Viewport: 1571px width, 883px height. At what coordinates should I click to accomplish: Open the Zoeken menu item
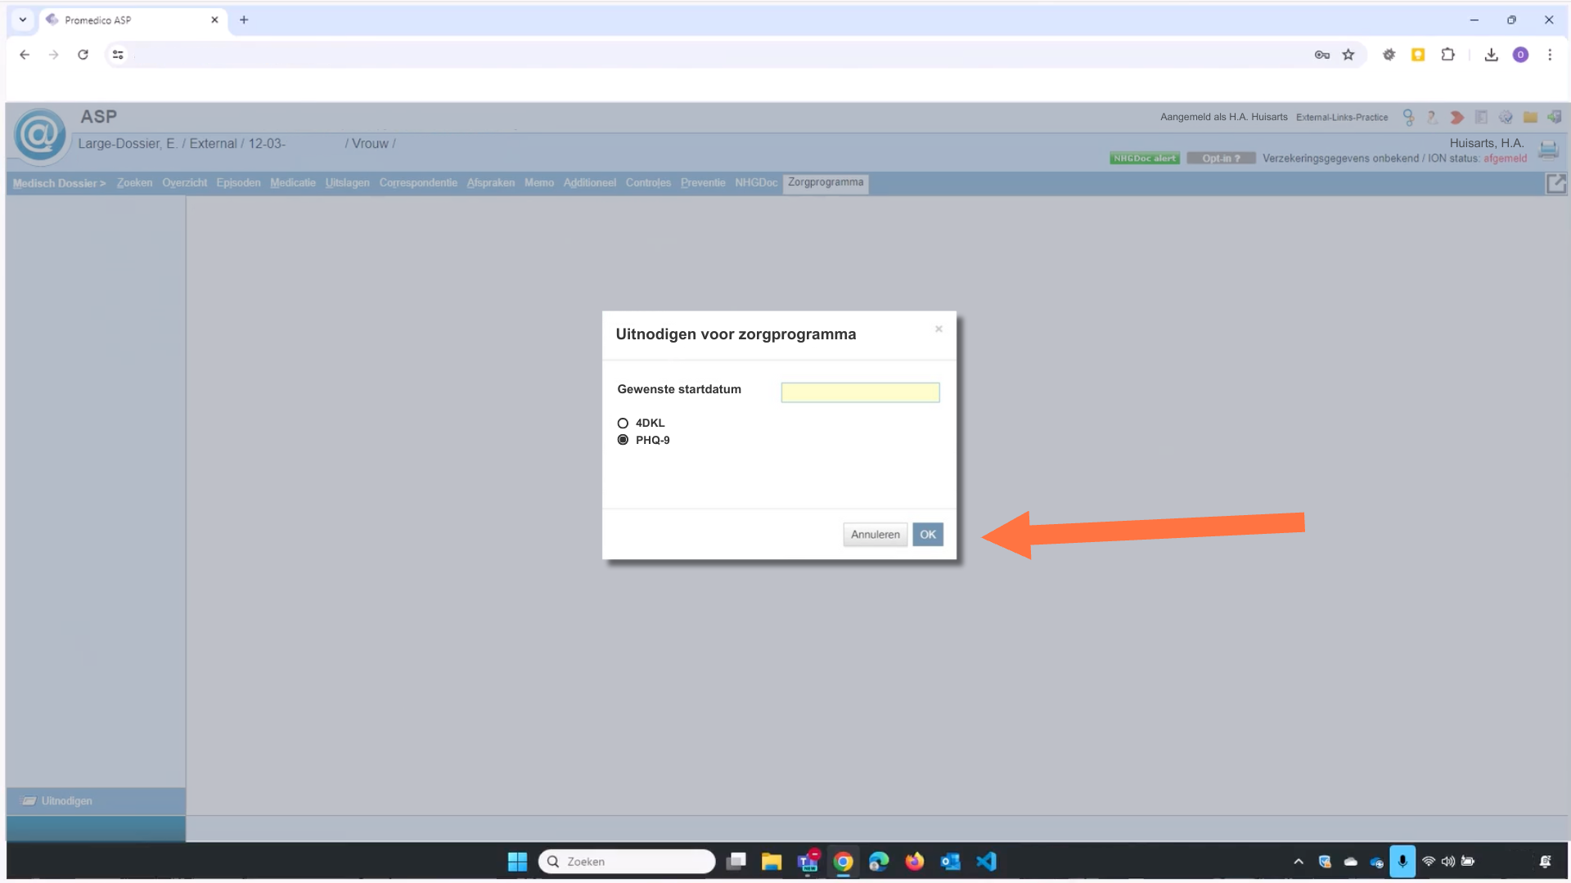[134, 183]
